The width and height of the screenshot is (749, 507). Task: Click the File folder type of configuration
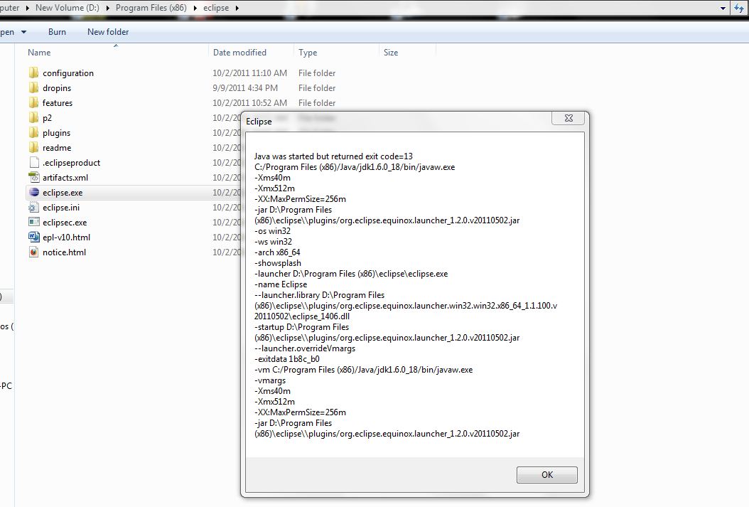(317, 73)
